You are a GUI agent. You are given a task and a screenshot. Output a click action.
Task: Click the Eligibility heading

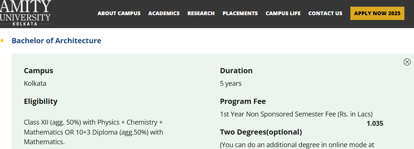[41, 101]
